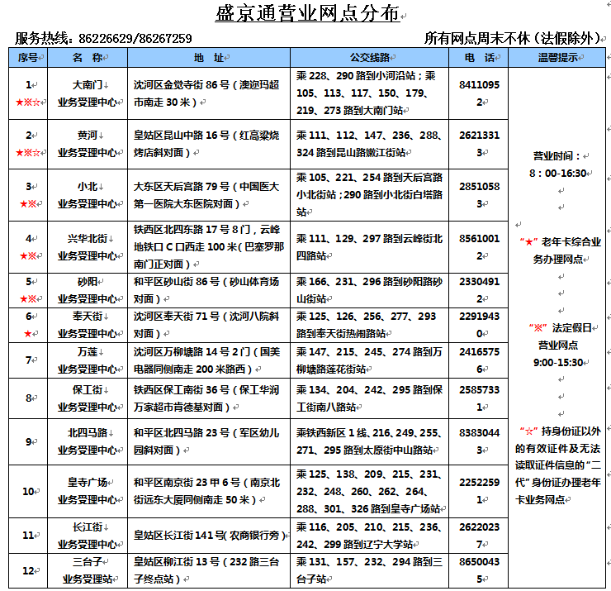Click the 大南门 业务受理中心 name cell
The width and height of the screenshot is (611, 591).
[87, 93]
